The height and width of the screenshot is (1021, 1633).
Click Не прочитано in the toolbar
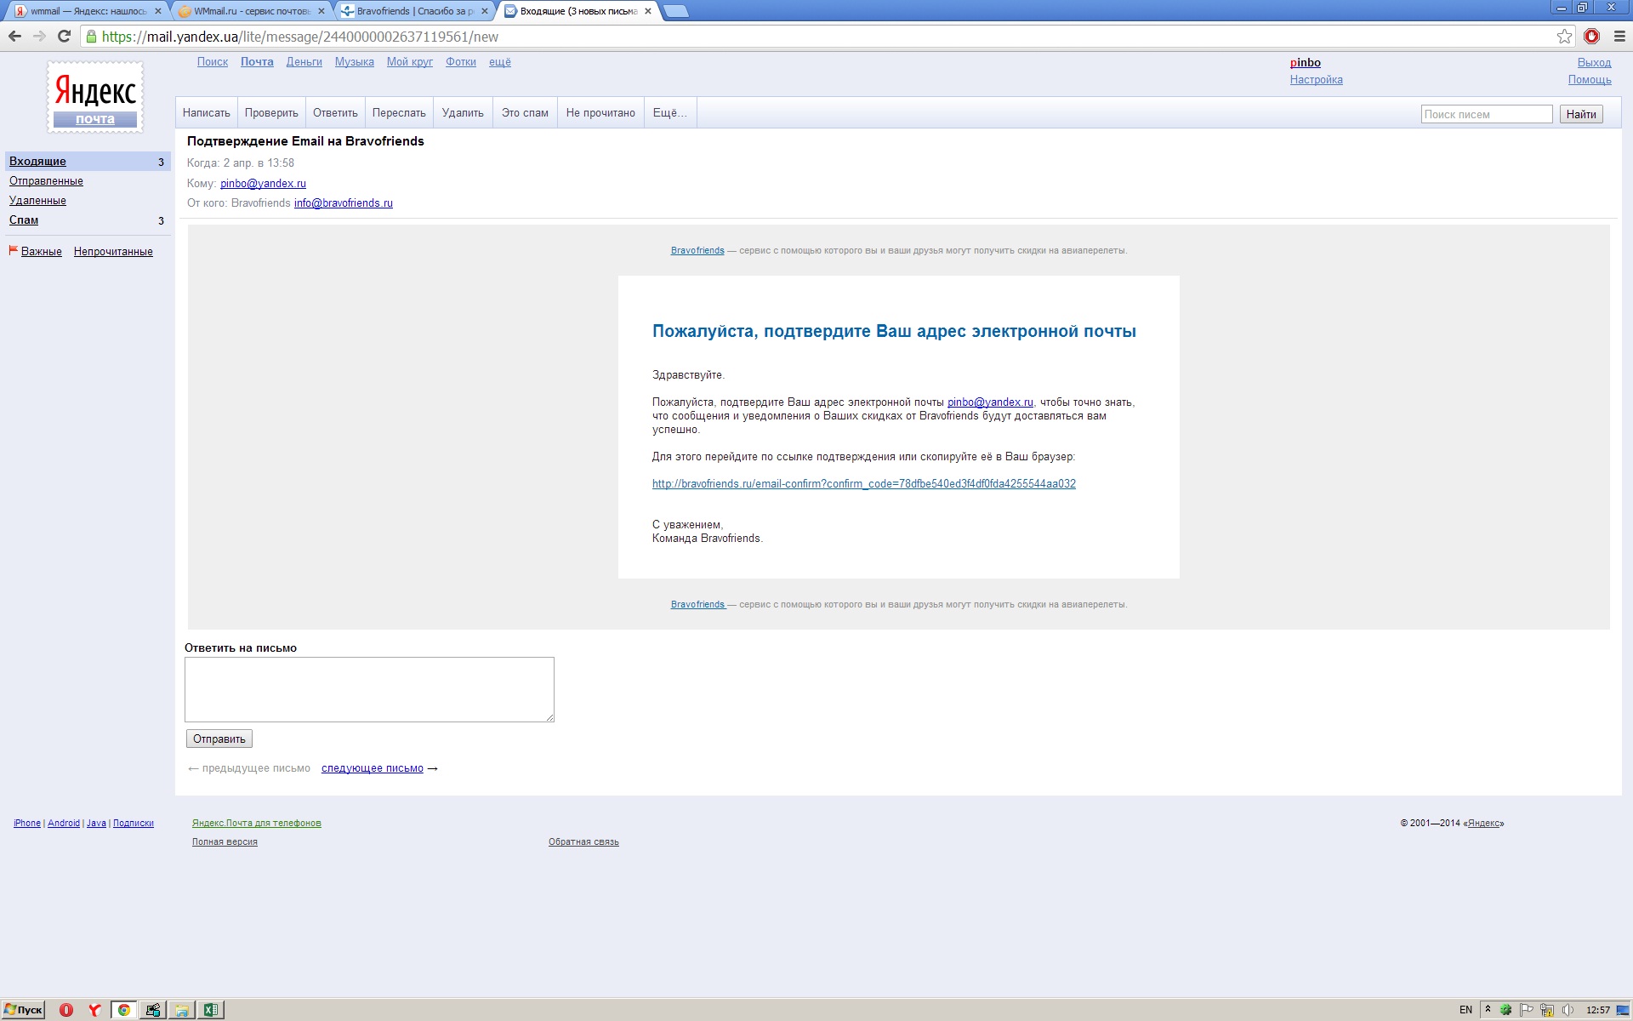pyautogui.click(x=600, y=112)
